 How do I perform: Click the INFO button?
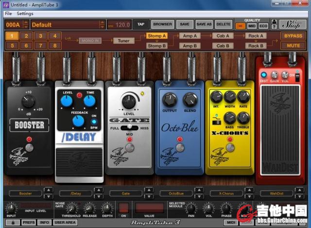point(44,223)
